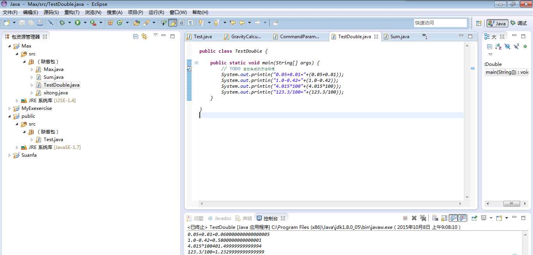Viewport: 533px width, 255px height.
Task: Collapse all in package explorer panel
Action: click(x=136, y=36)
